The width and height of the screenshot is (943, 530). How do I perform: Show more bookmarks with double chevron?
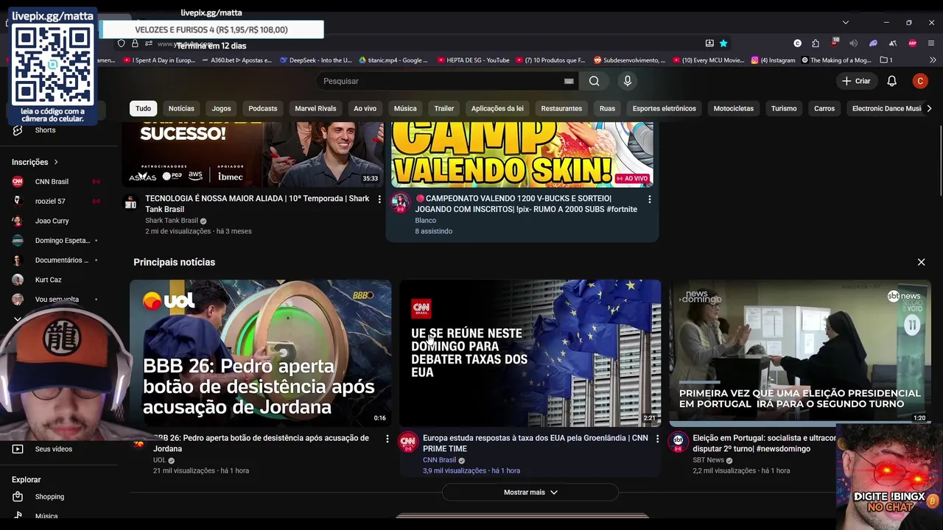click(x=931, y=60)
